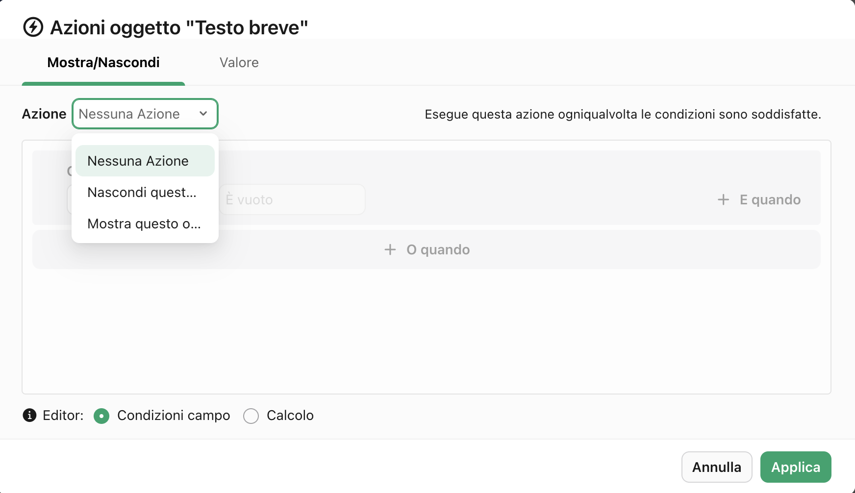This screenshot has width=855, height=493.
Task: Click the "Annulla" button
Action: pyautogui.click(x=716, y=467)
